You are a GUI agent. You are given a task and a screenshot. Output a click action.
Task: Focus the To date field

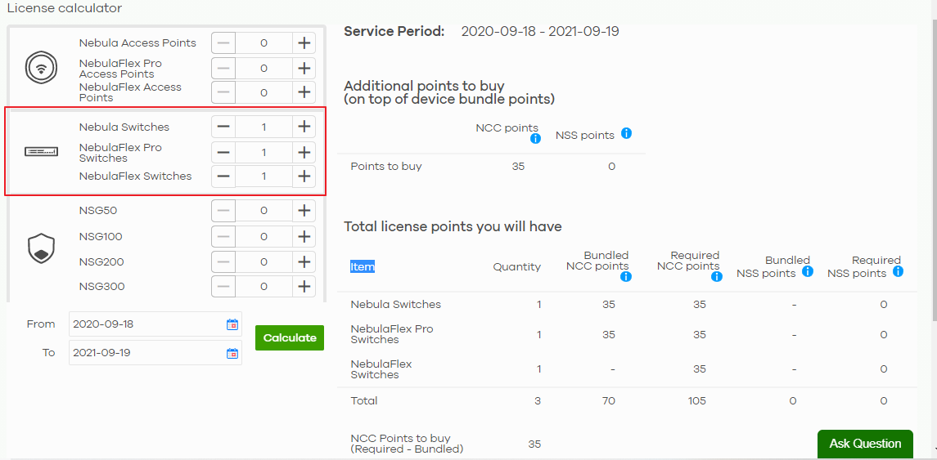[155, 353]
